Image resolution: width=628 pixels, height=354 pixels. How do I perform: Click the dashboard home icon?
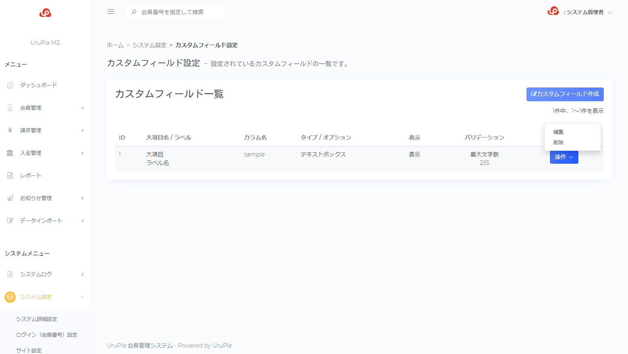10,85
